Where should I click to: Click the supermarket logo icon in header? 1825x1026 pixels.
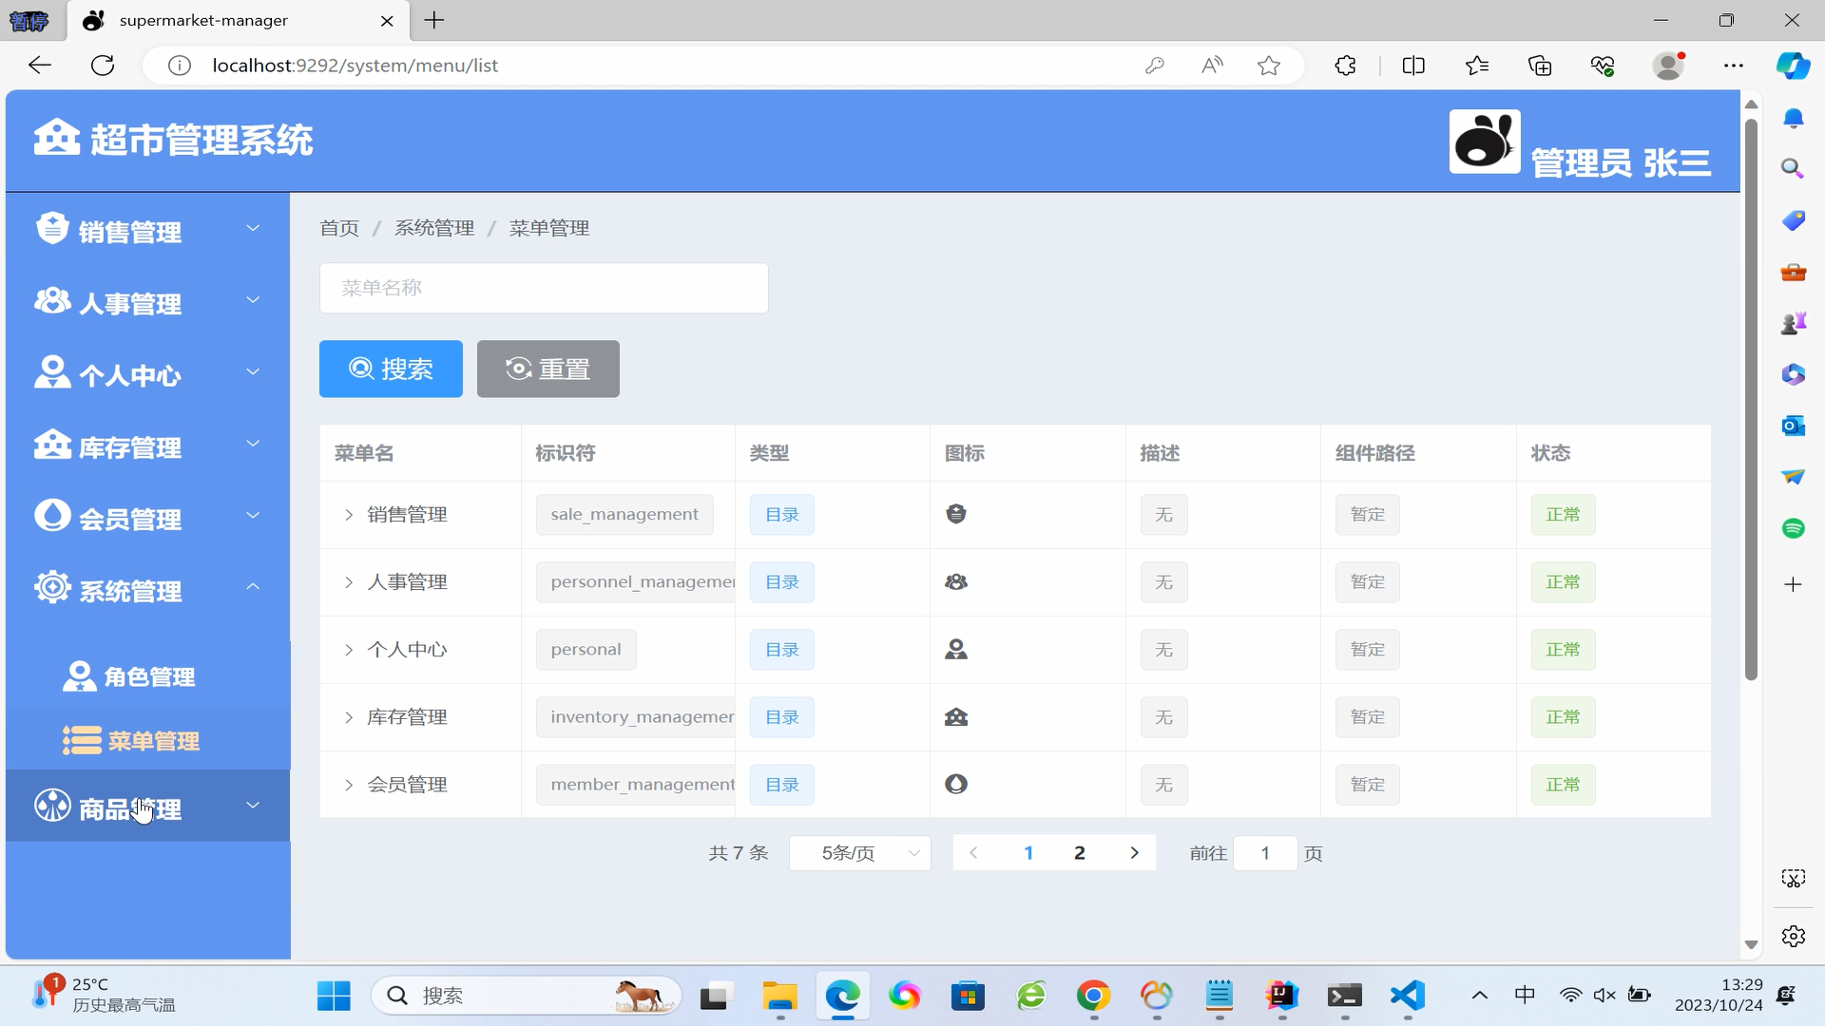pos(57,138)
